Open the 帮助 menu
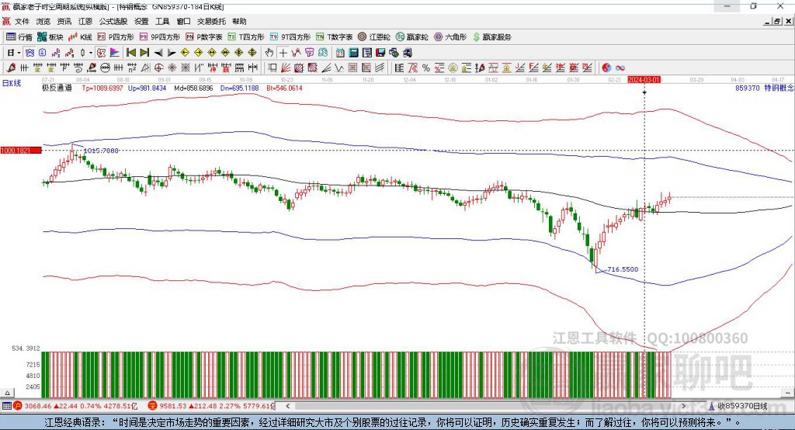 (x=239, y=21)
